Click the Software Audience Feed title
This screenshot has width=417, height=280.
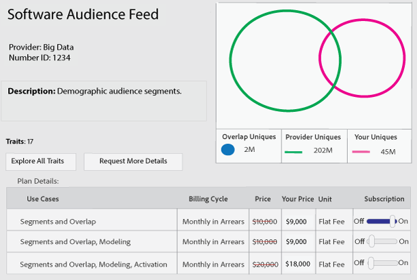(84, 14)
